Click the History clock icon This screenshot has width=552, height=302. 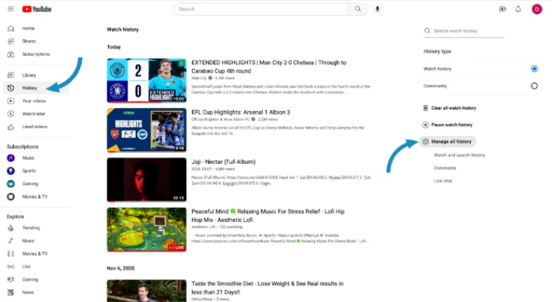(11, 88)
